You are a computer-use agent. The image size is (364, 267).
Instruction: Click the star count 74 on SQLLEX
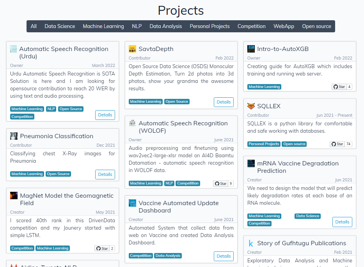tap(348, 144)
